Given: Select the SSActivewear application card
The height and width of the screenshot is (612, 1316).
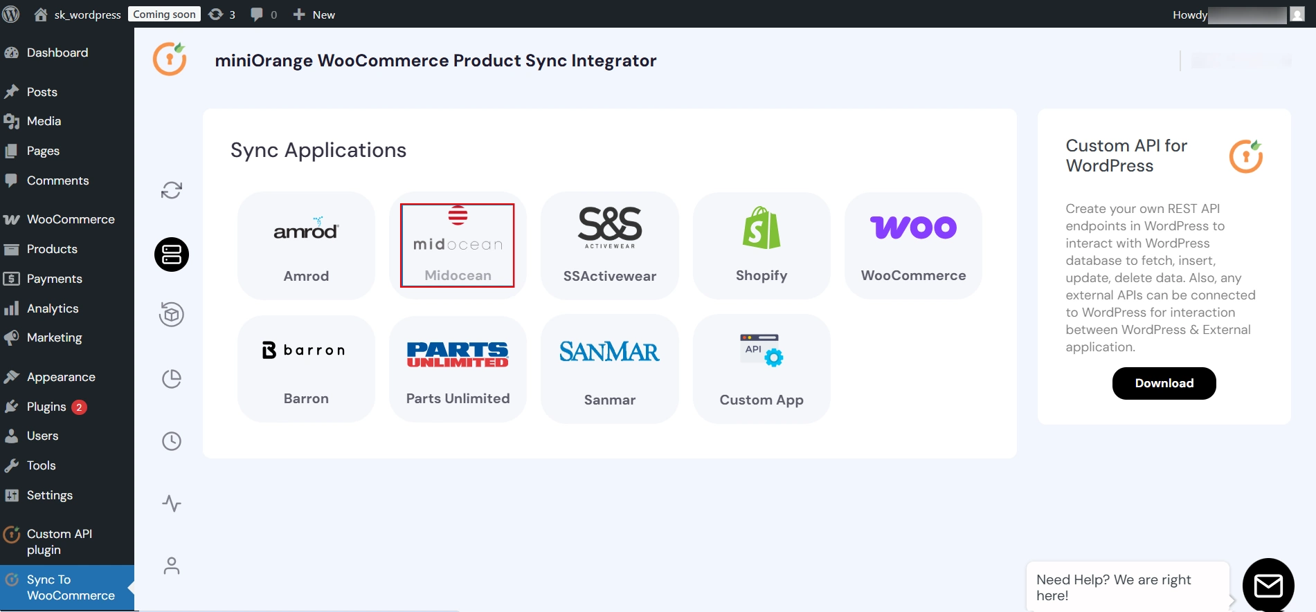Looking at the screenshot, I should (x=610, y=245).
